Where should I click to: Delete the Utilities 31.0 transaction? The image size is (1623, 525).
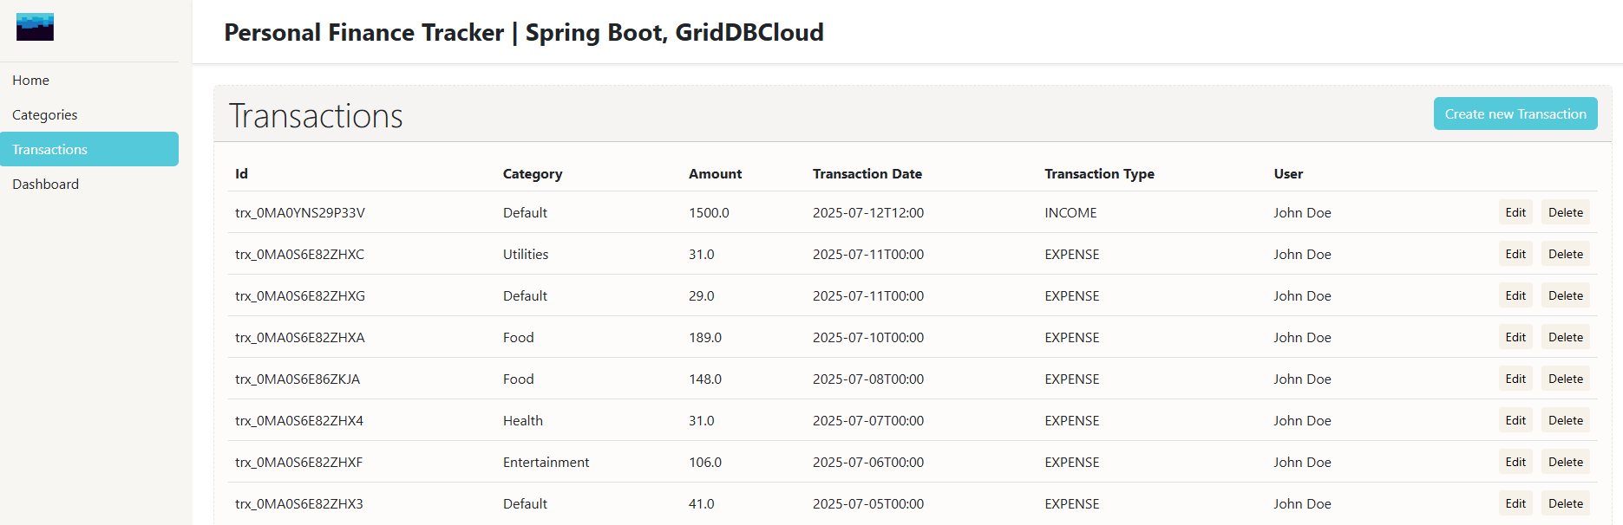pos(1565,254)
